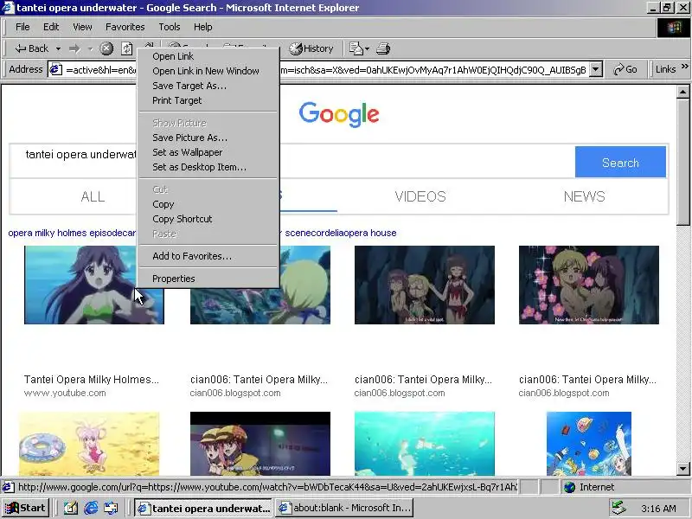Open the Windows Start button
The height and width of the screenshot is (519, 692).
[26, 508]
